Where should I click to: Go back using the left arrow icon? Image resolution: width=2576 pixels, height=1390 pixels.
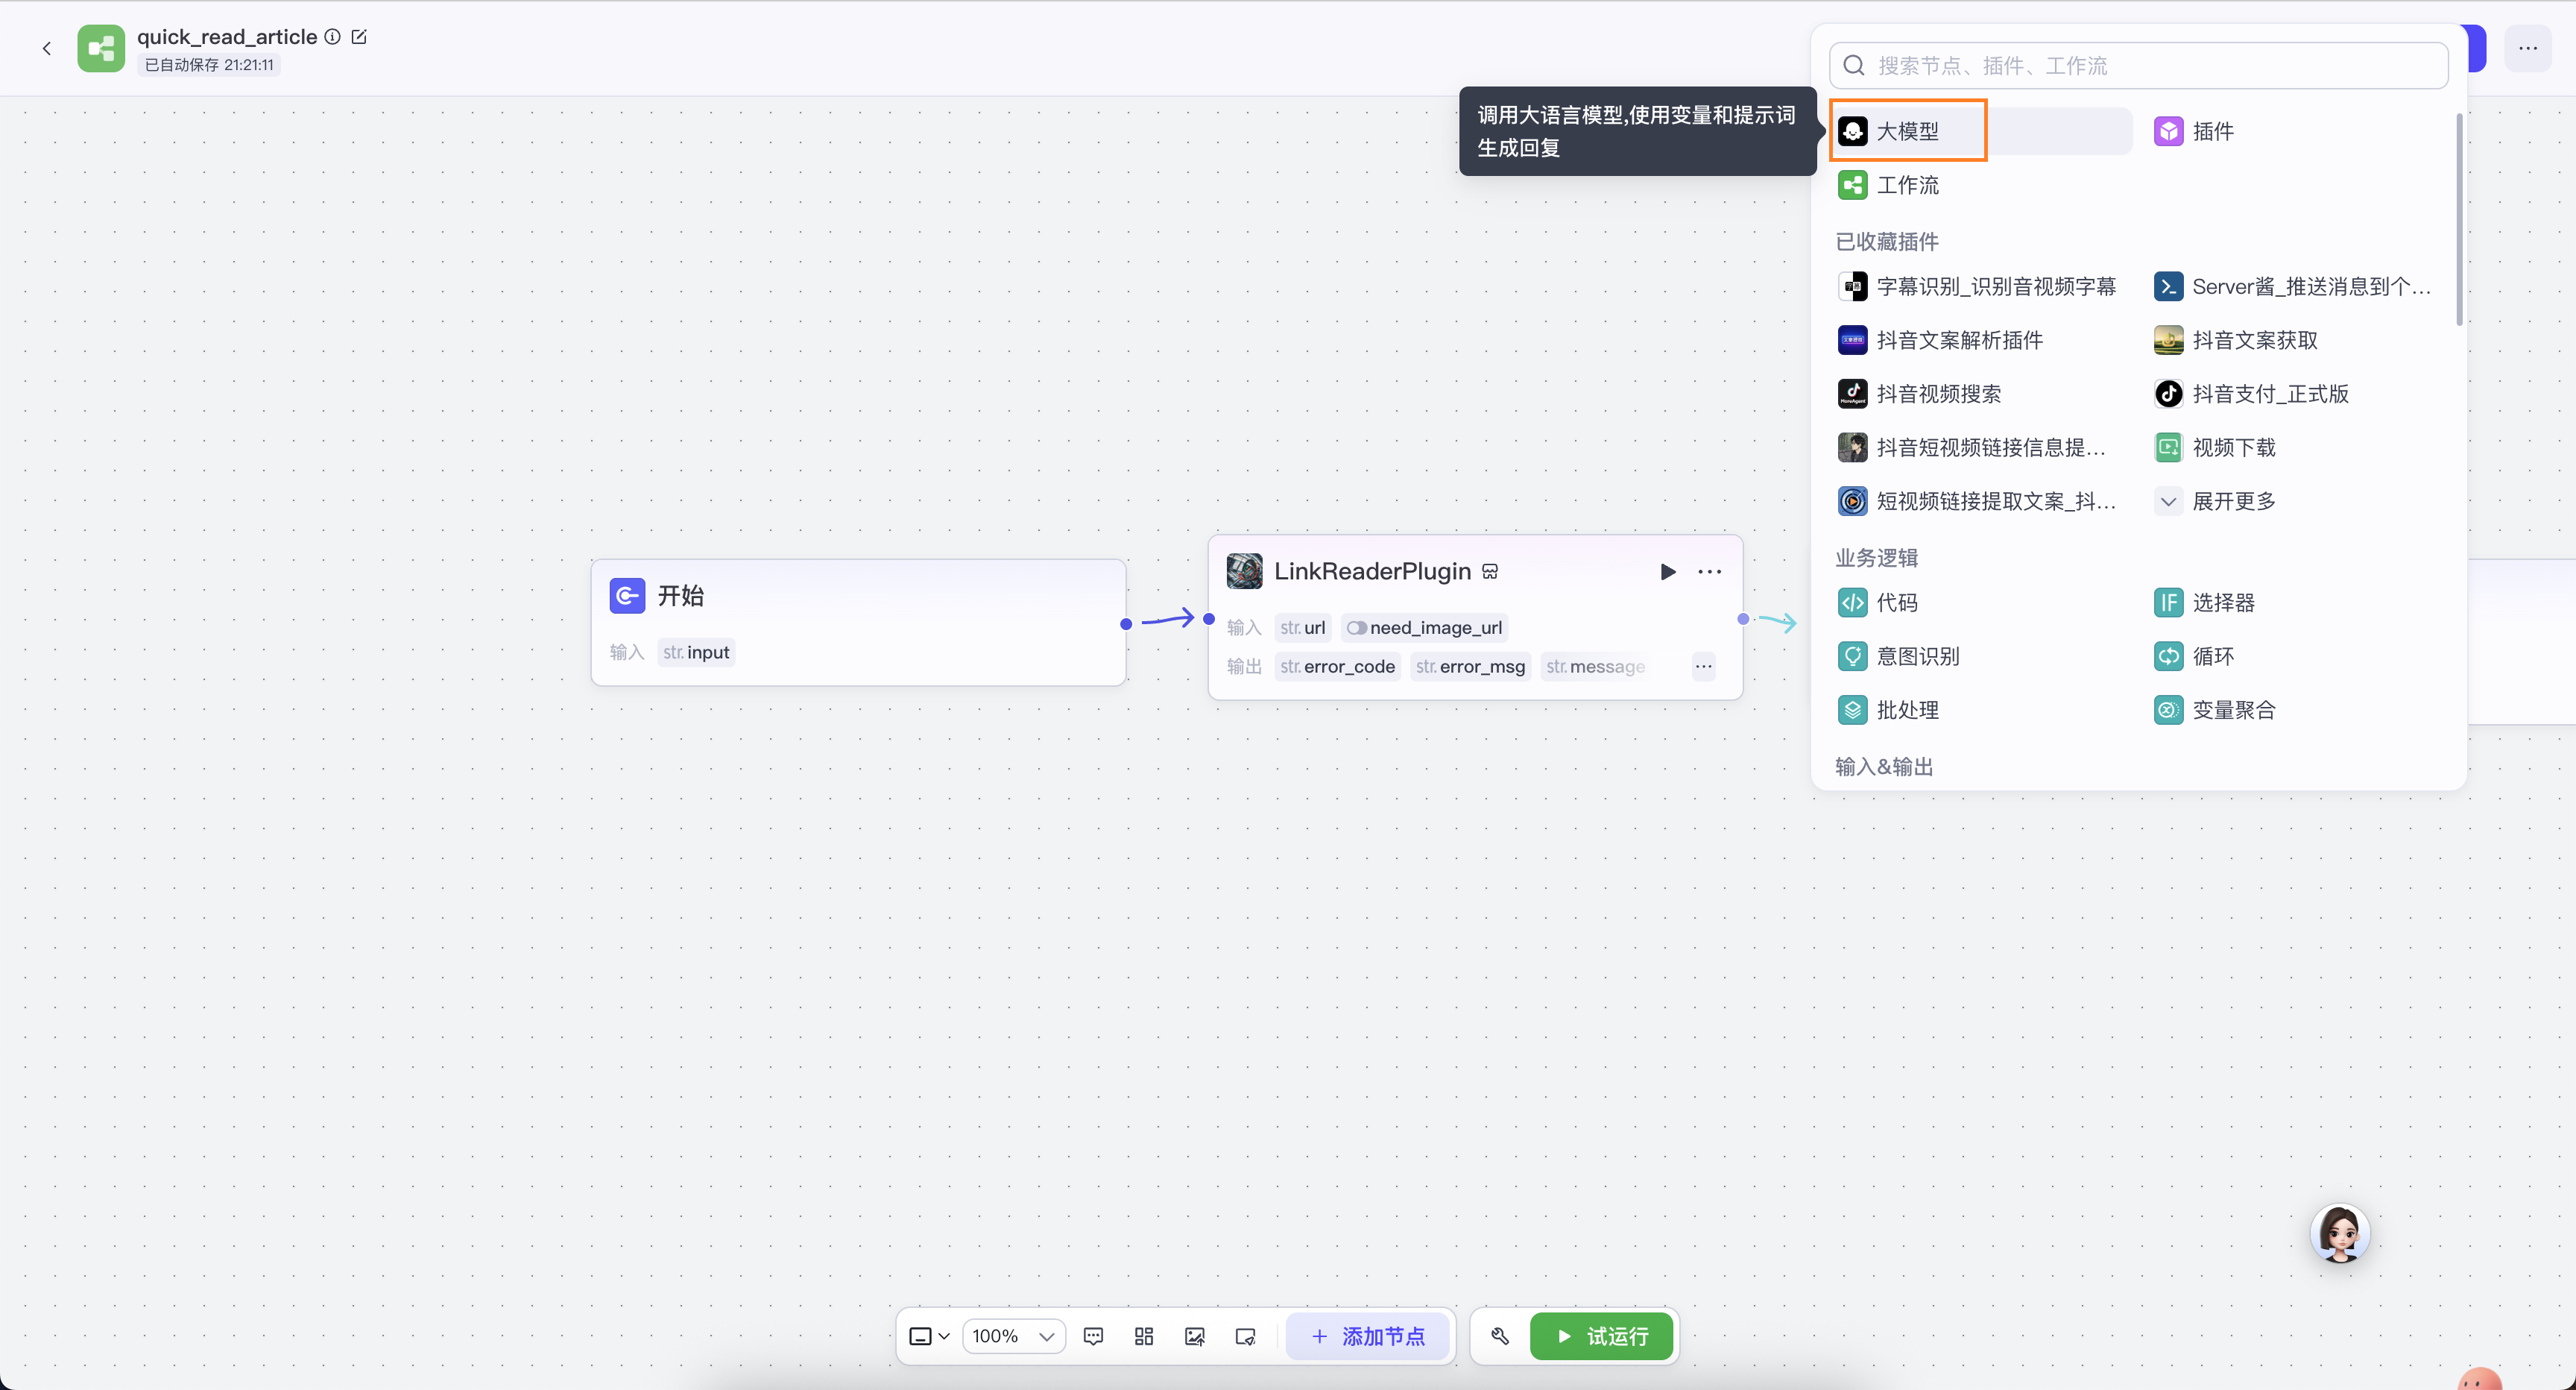46,48
